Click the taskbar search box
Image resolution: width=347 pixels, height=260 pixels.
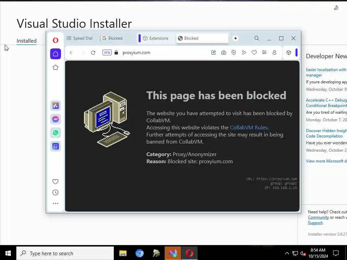pos(65,253)
